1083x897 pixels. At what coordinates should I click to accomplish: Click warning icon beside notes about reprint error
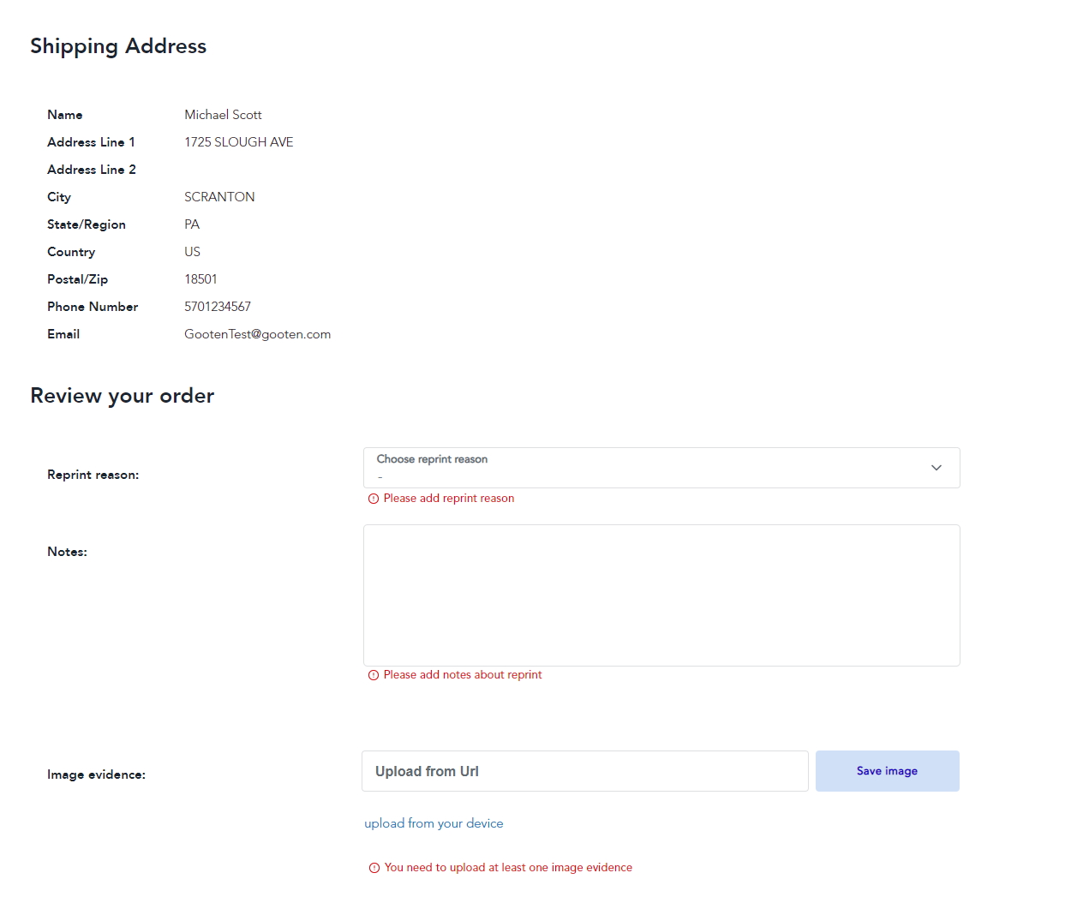point(374,675)
